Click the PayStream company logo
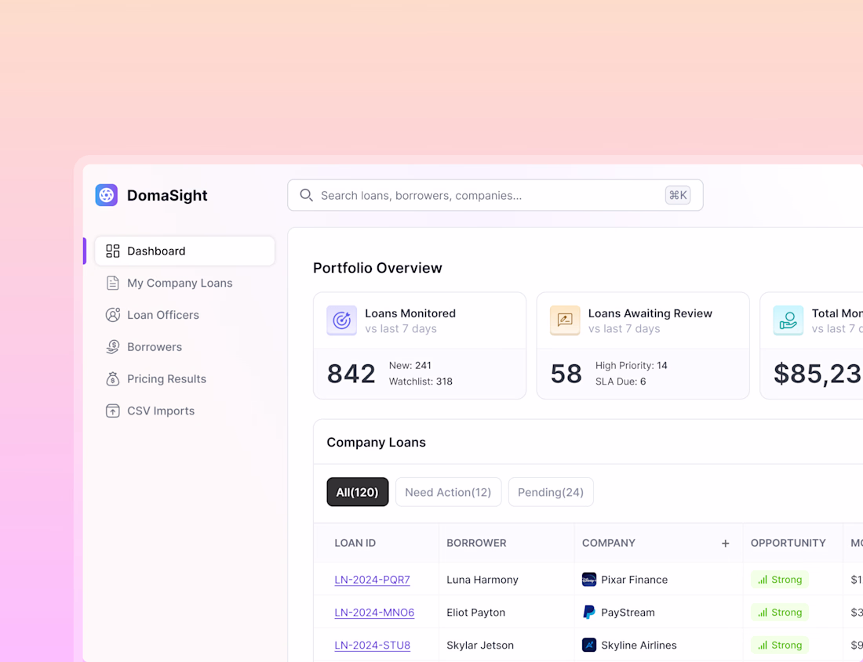This screenshot has height=662, width=863. [x=589, y=612]
